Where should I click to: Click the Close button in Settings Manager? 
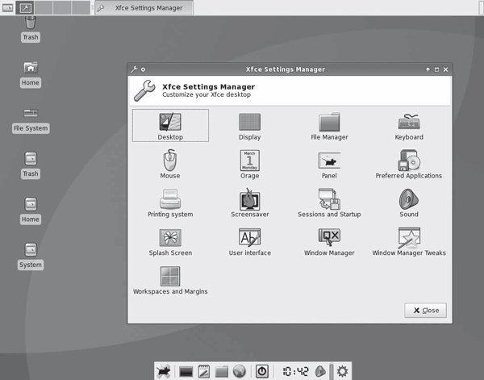tap(425, 310)
